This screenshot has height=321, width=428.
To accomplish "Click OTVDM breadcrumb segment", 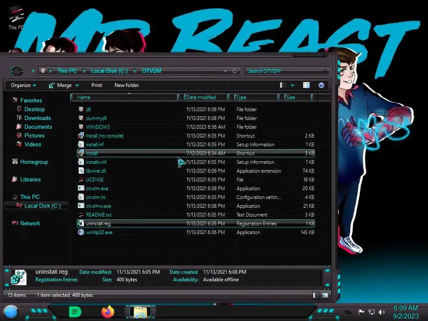I will pyautogui.click(x=151, y=71).
